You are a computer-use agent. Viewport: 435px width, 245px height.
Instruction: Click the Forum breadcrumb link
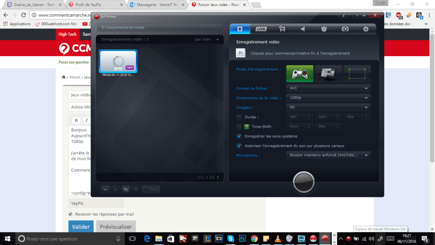pos(75,77)
